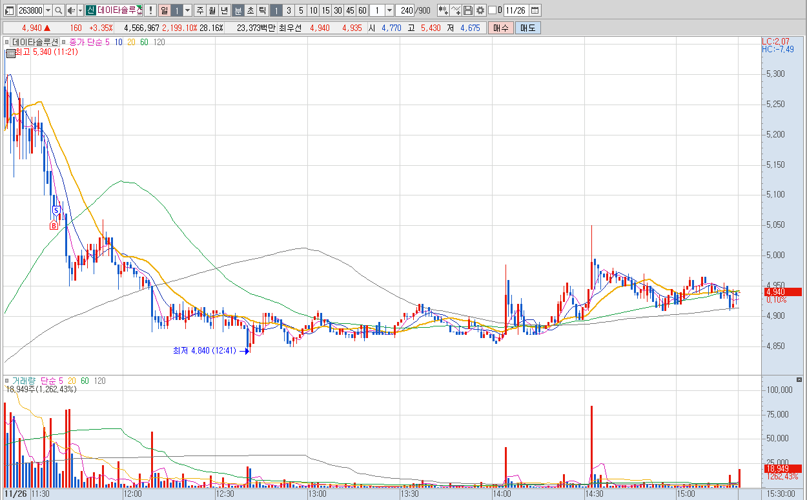This screenshot has height=500, width=807.
Task: Click the LC:2.07 indicator text
Action: point(775,42)
